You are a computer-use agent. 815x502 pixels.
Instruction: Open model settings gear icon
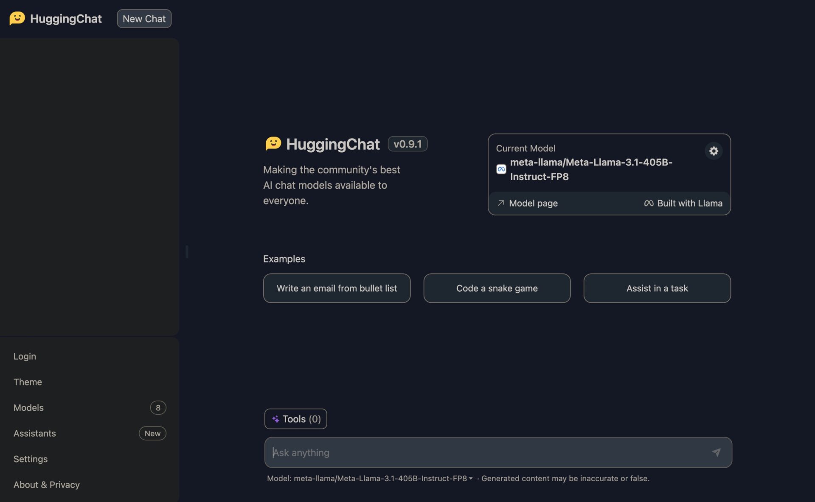point(714,151)
